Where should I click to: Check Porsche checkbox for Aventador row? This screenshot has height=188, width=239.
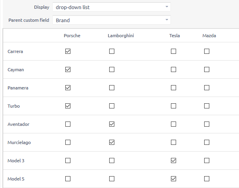[68, 124]
